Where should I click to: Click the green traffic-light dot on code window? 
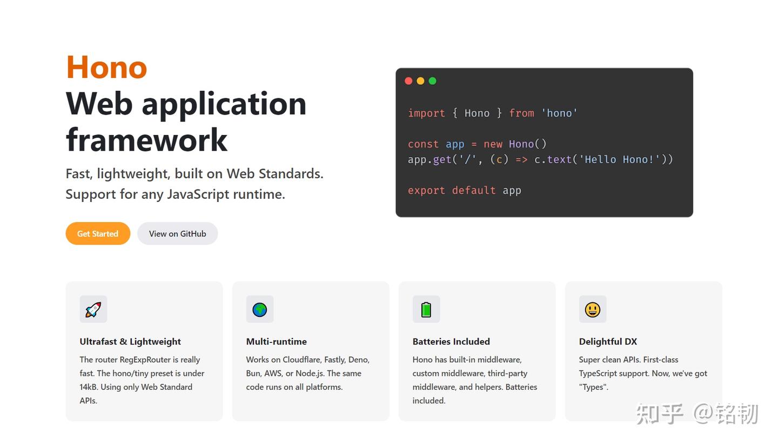pos(432,80)
